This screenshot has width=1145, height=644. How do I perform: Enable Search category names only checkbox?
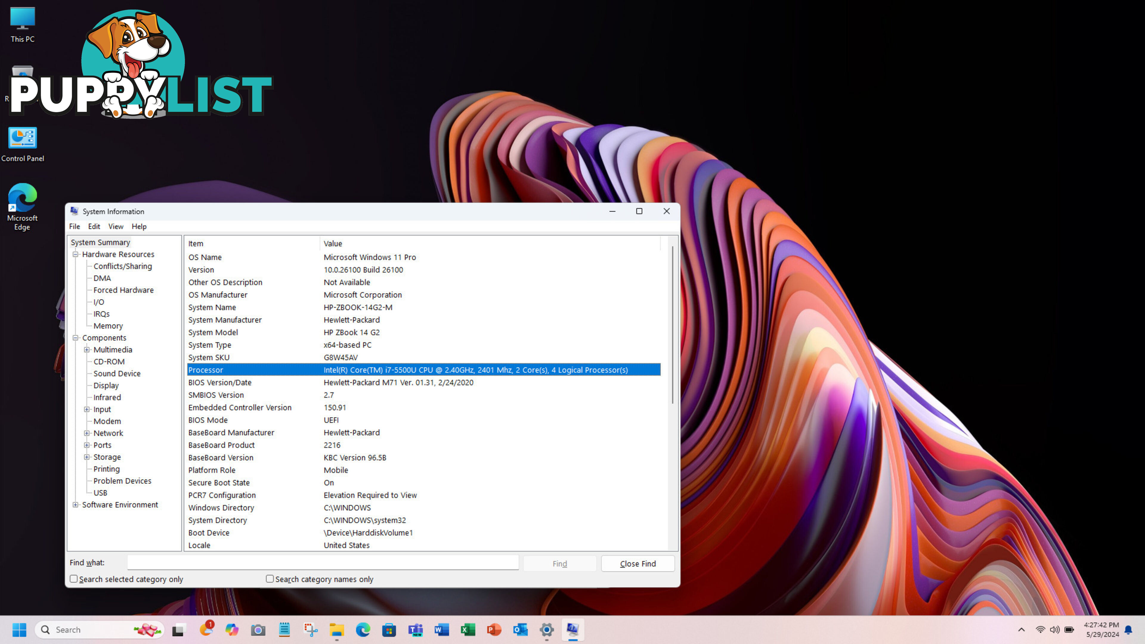click(270, 579)
